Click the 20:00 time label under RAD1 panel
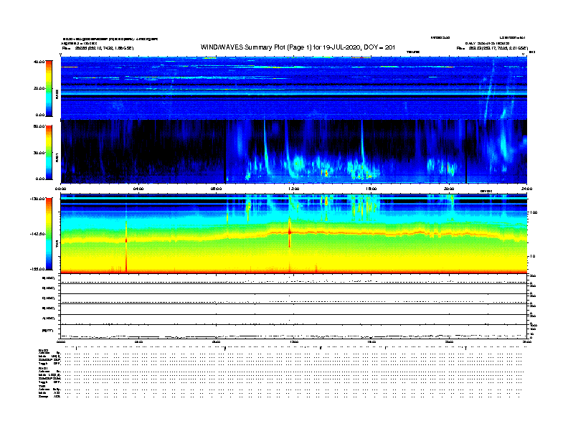This screenshot has width=568, height=439. [449, 189]
